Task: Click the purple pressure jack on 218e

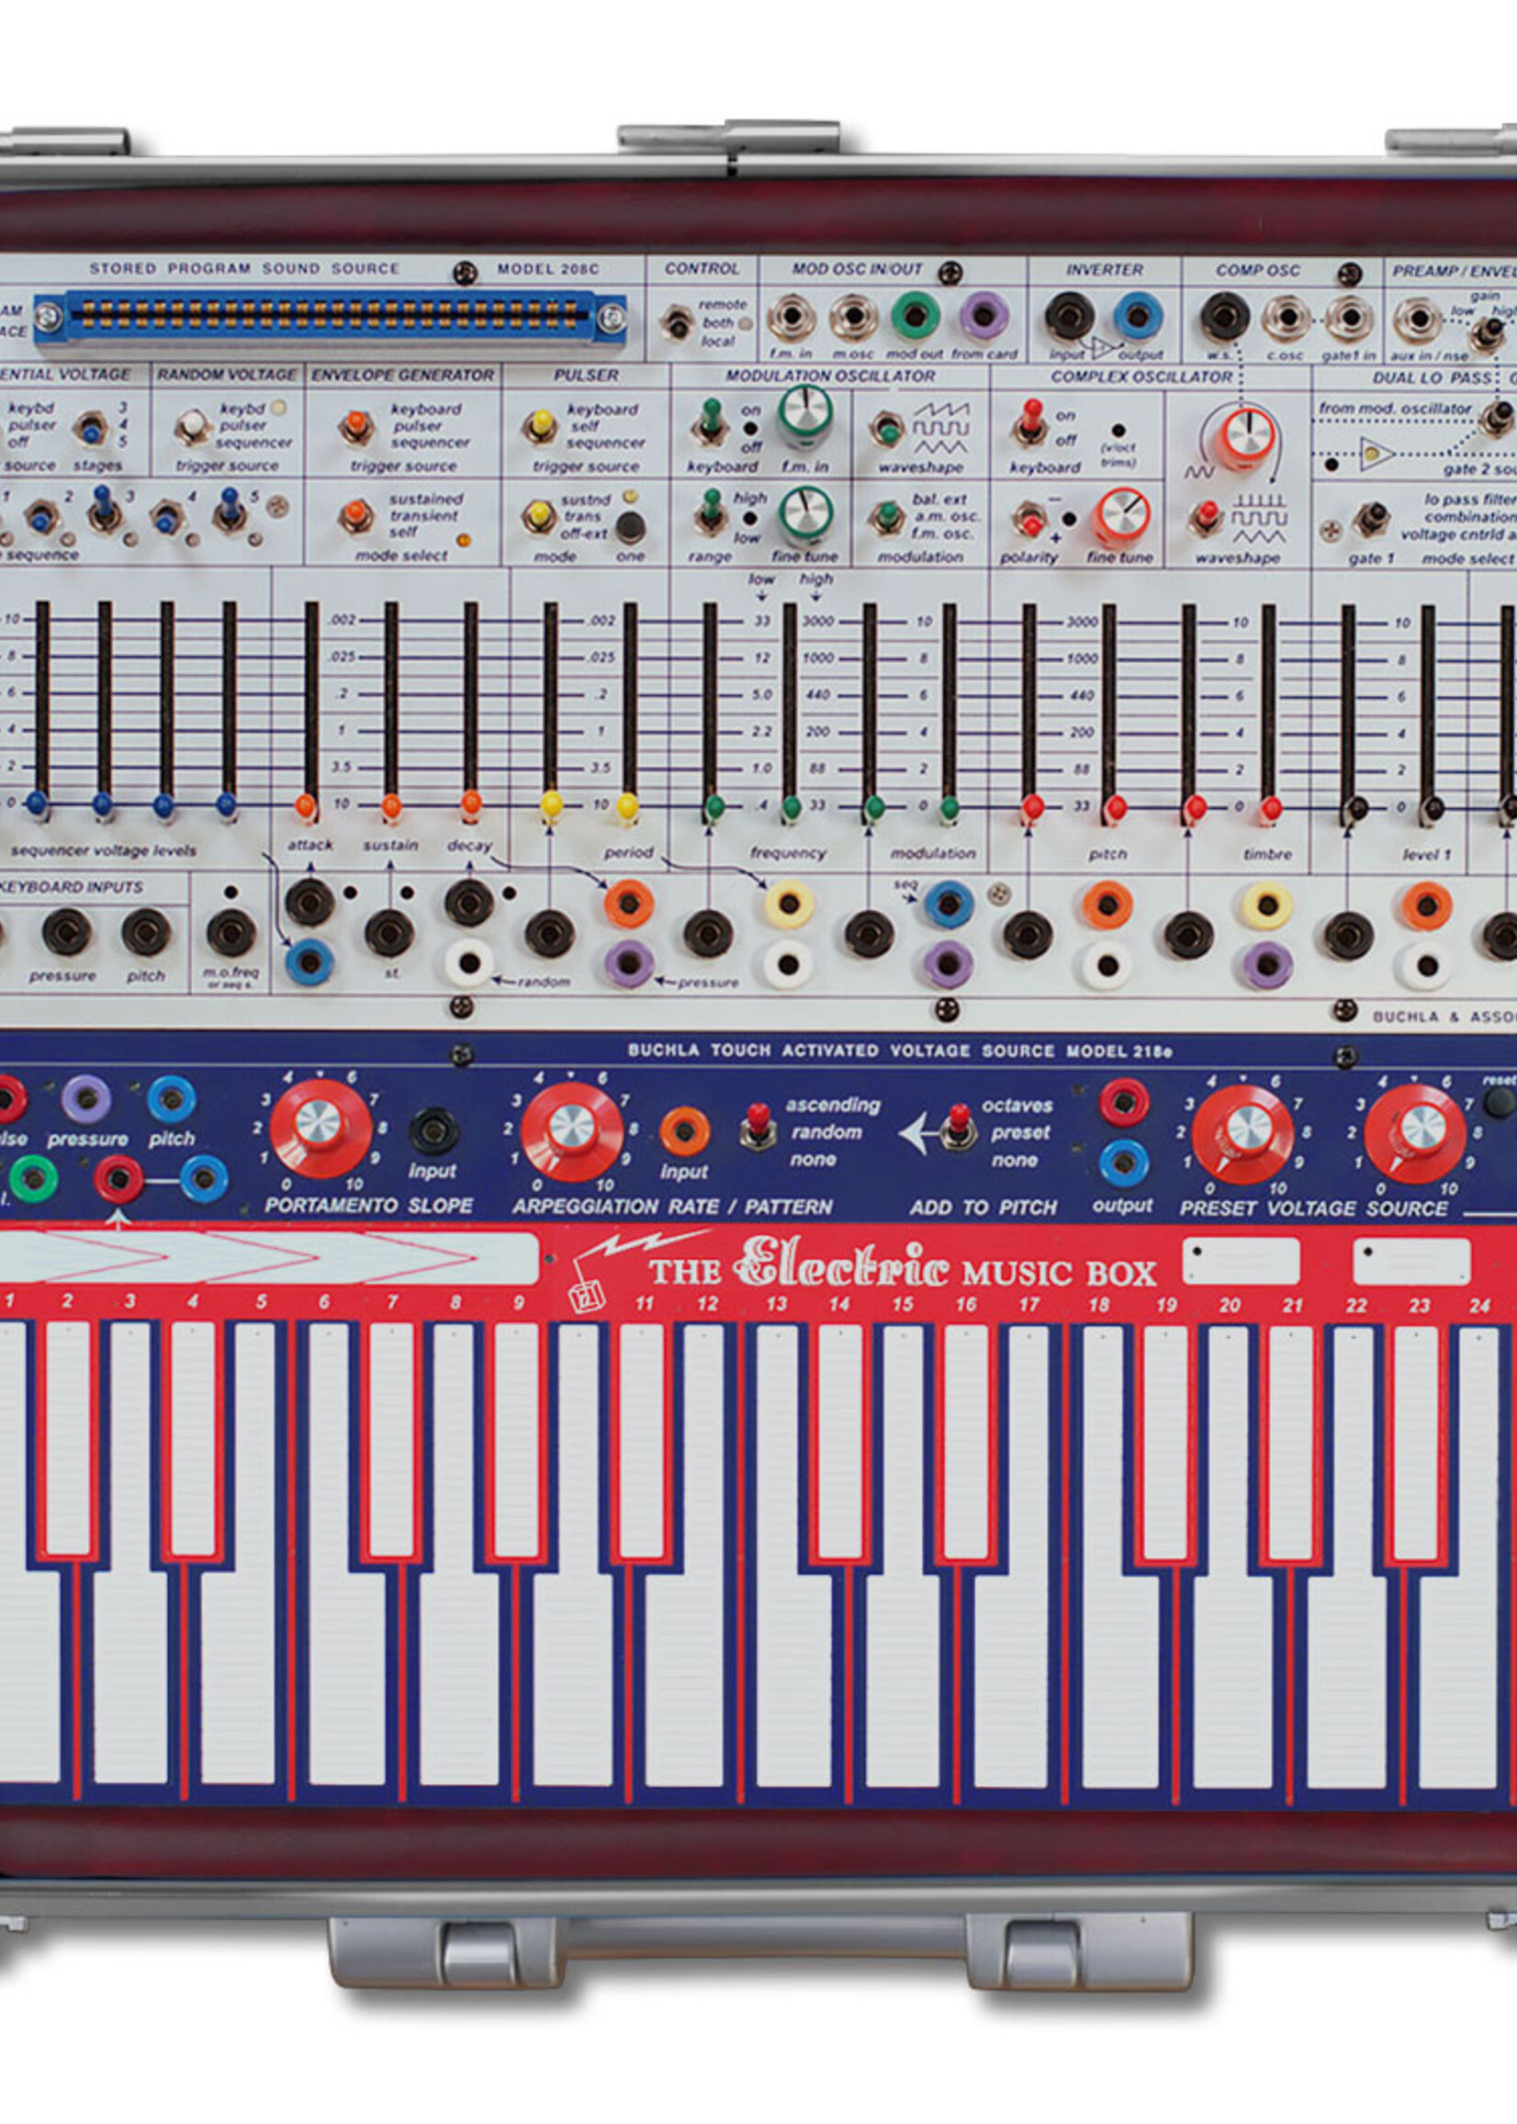Action: pyautogui.click(x=86, y=1099)
